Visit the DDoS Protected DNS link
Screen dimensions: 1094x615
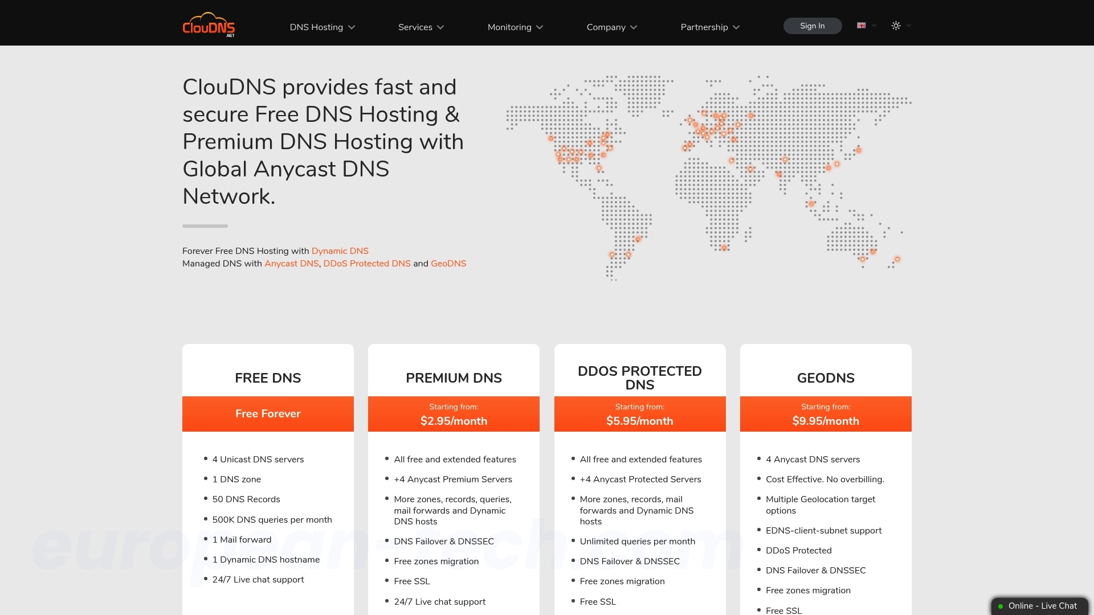pyautogui.click(x=366, y=264)
